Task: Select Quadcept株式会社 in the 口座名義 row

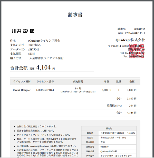Action: point(109,151)
